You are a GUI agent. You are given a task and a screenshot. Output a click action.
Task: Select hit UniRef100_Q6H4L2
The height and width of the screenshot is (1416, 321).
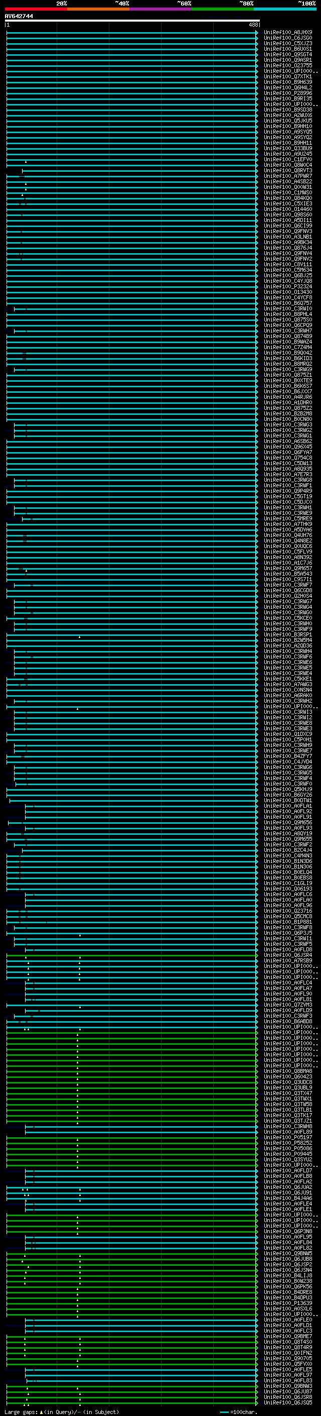point(288,87)
